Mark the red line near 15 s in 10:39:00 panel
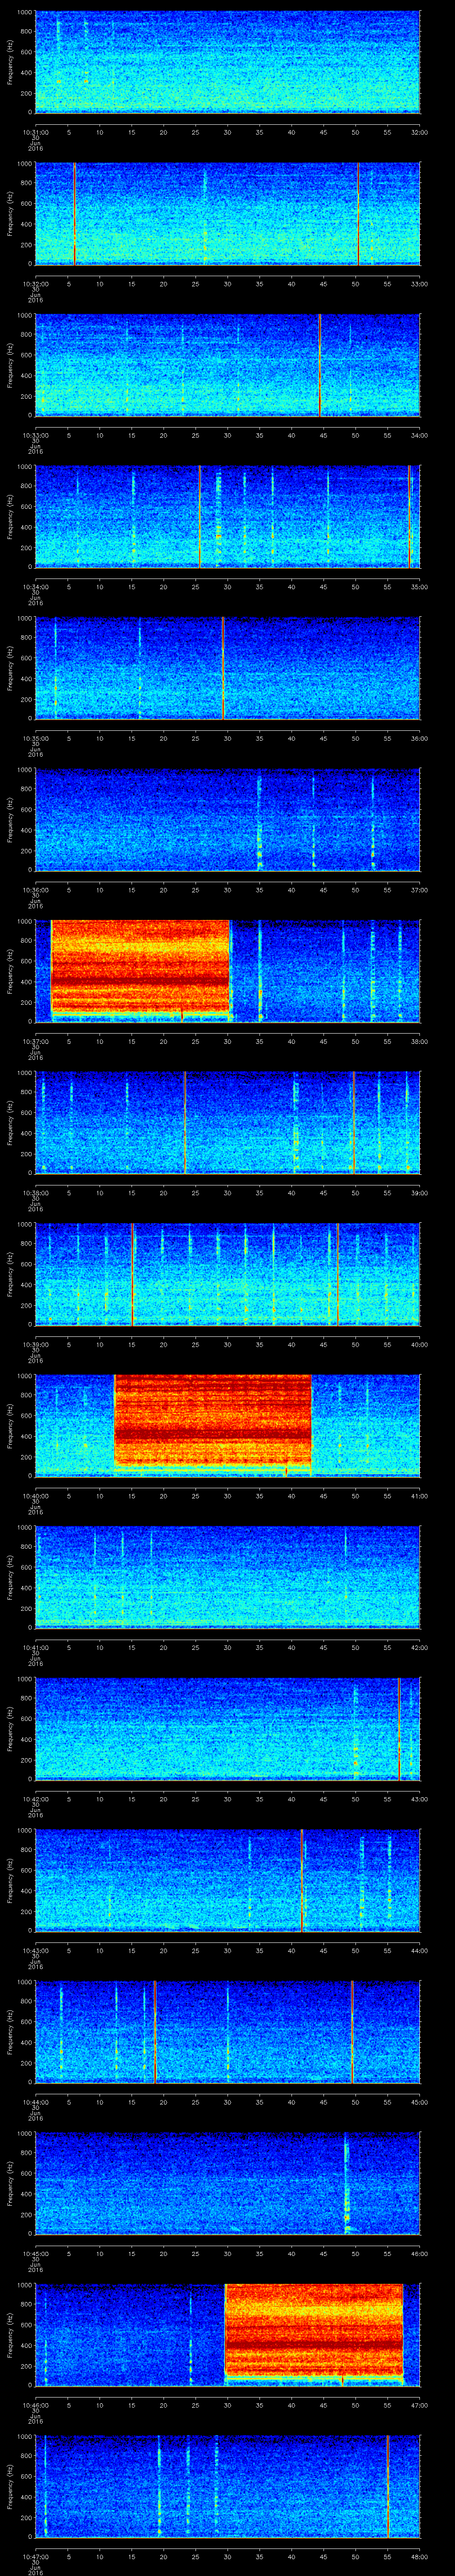The height and width of the screenshot is (2576, 455). click(132, 1273)
